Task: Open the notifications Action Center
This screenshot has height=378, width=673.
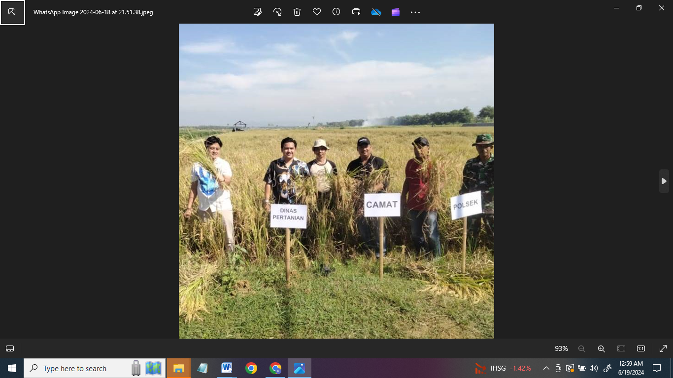Action: click(657, 368)
